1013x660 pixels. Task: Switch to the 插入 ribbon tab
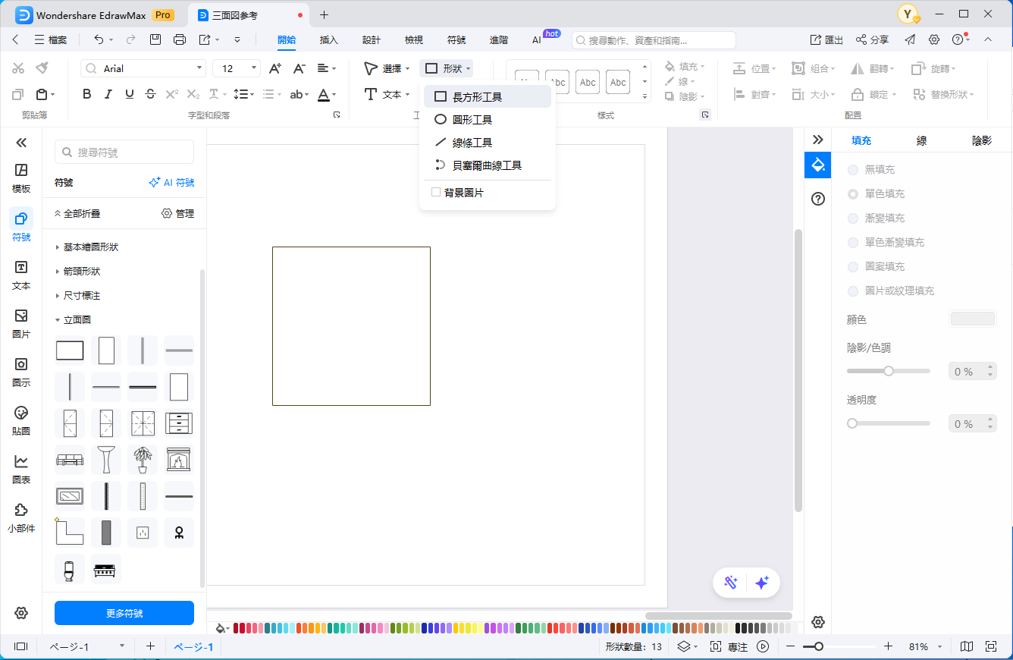[328, 40]
